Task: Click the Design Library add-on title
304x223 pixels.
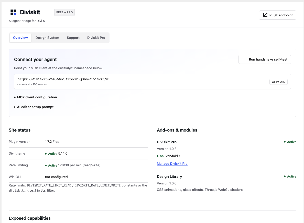Action: pos(169,177)
